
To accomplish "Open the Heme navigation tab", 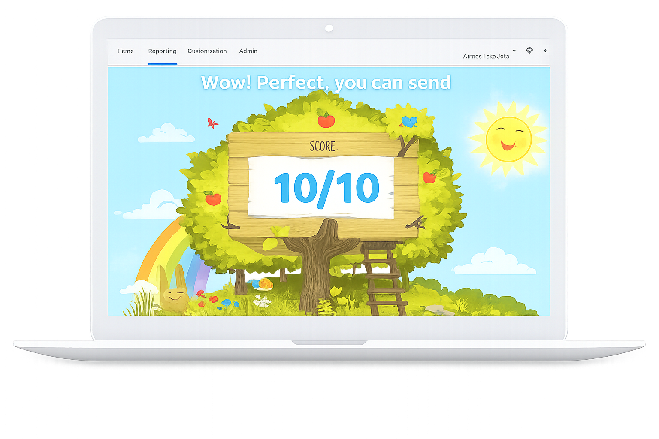I will point(126,51).
